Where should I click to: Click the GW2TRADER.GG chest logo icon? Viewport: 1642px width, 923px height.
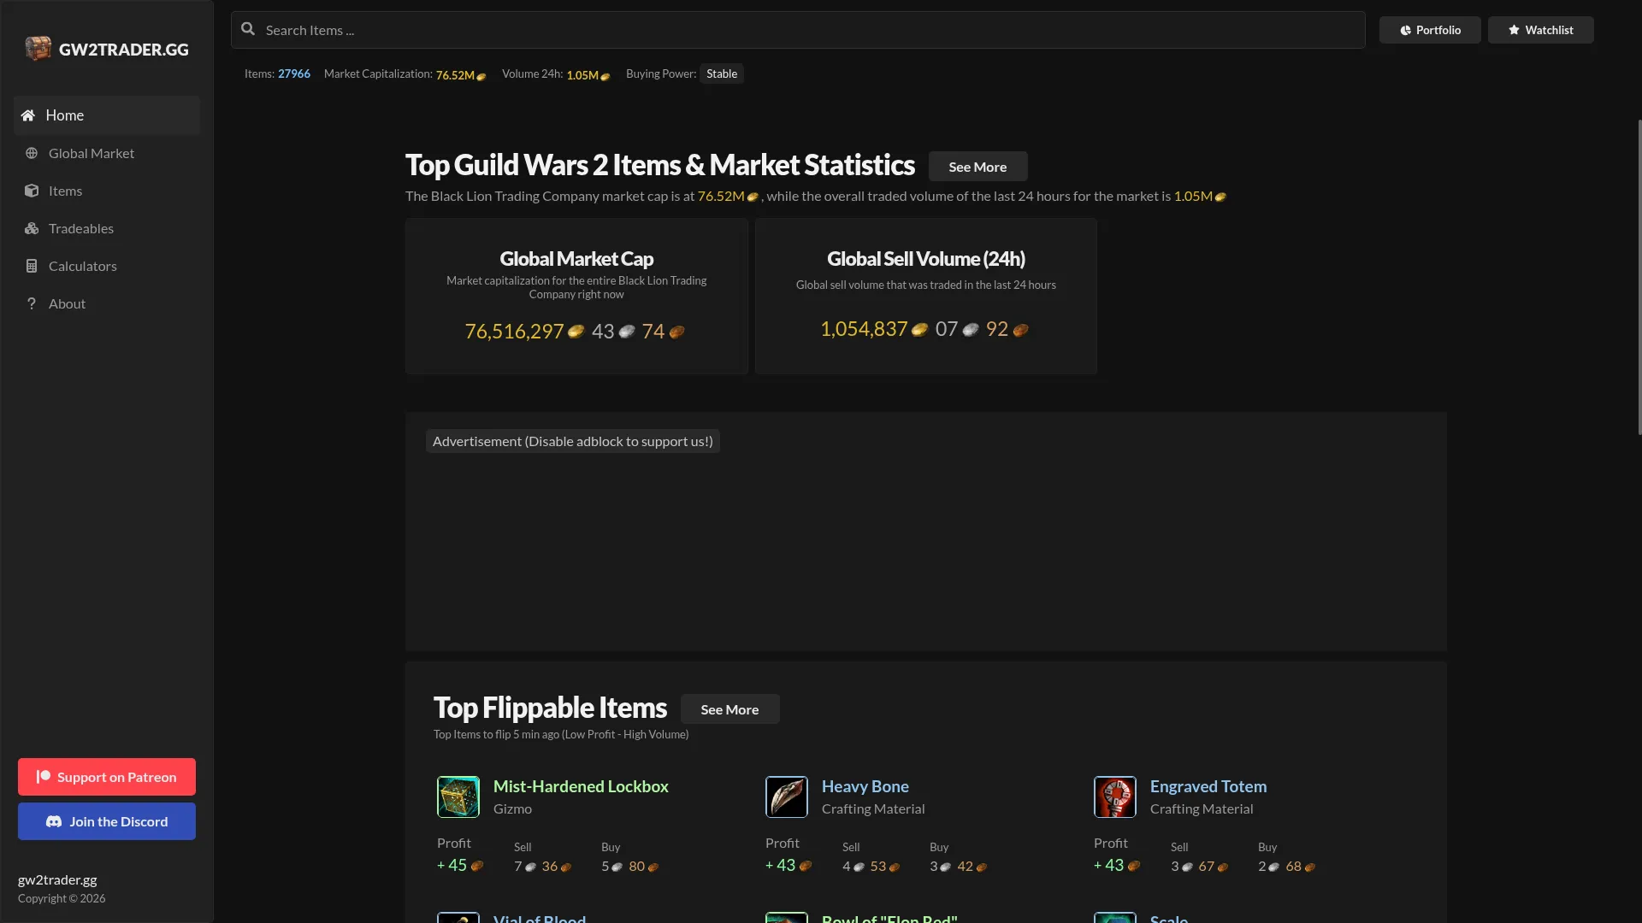[x=38, y=49]
